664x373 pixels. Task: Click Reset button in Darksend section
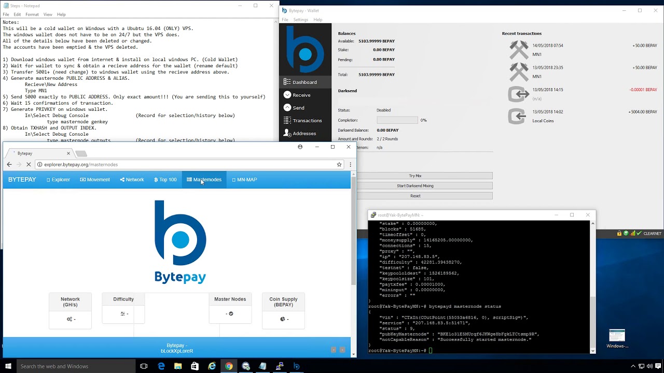point(415,196)
